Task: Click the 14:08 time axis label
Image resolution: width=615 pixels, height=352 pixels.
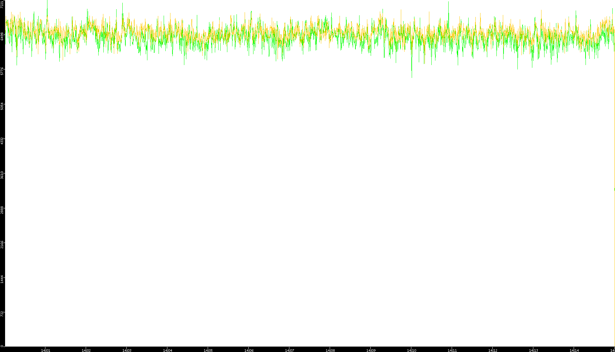Action: [330, 350]
